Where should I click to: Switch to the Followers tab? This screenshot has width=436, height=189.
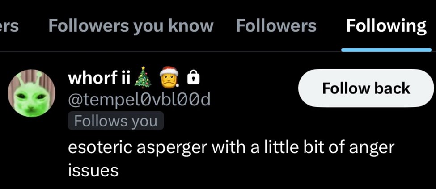click(276, 26)
